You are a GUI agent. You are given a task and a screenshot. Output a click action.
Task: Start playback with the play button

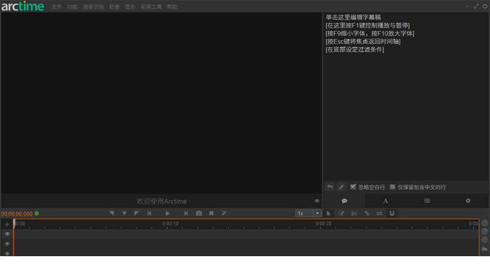tap(167, 213)
